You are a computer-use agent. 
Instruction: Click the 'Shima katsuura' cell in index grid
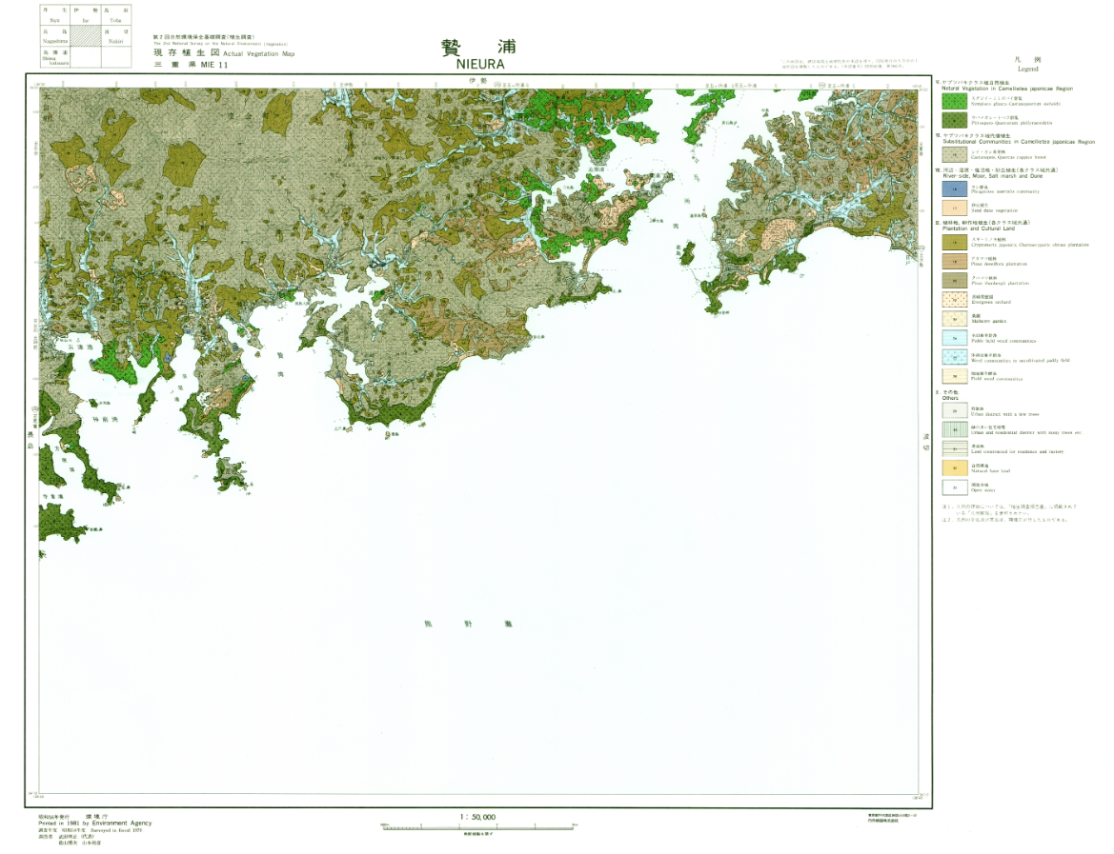pos(54,58)
